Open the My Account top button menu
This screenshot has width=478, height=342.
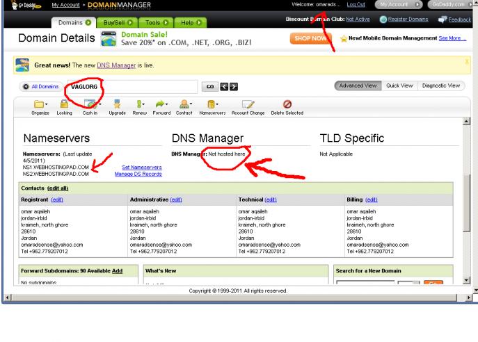coord(399,5)
